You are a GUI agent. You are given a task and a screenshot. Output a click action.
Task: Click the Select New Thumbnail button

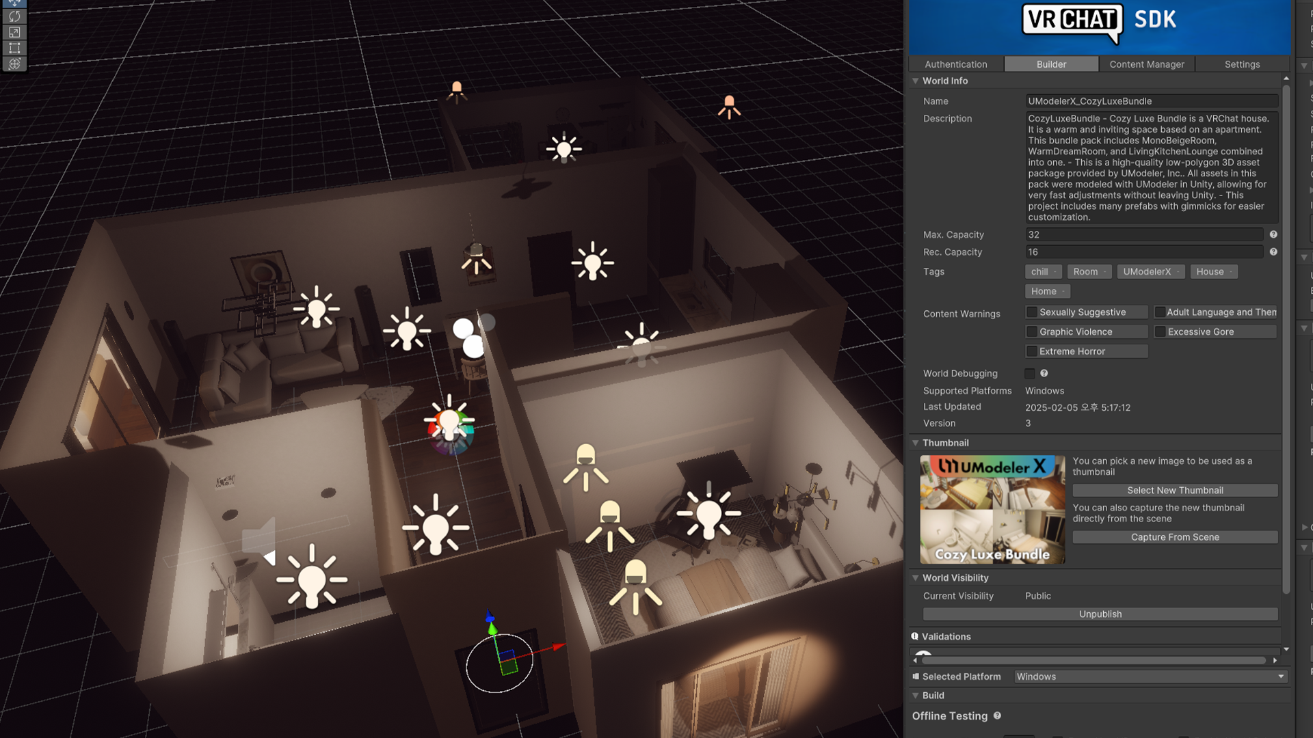(1175, 491)
